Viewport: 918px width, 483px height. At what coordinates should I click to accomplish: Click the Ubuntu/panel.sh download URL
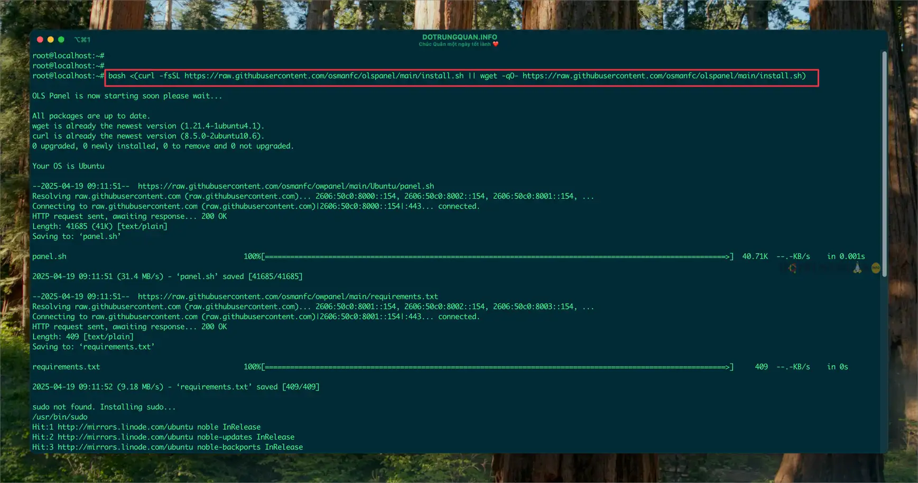pyautogui.click(x=286, y=186)
